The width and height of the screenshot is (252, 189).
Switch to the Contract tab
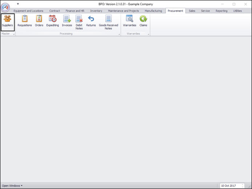pos(54,11)
